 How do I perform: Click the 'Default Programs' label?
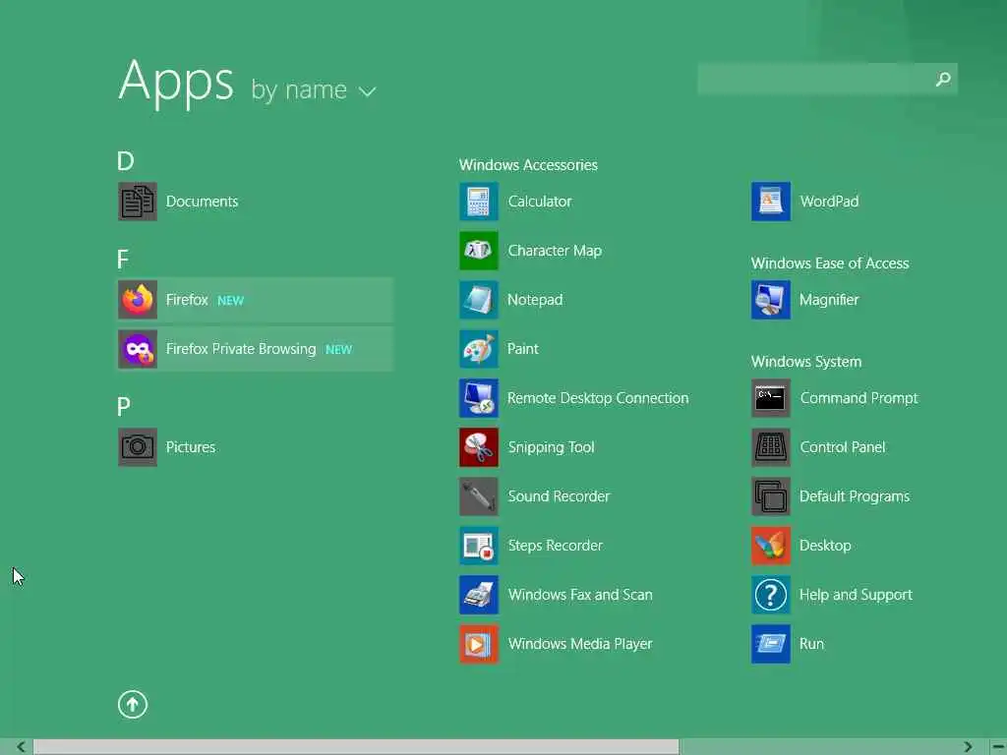click(855, 496)
